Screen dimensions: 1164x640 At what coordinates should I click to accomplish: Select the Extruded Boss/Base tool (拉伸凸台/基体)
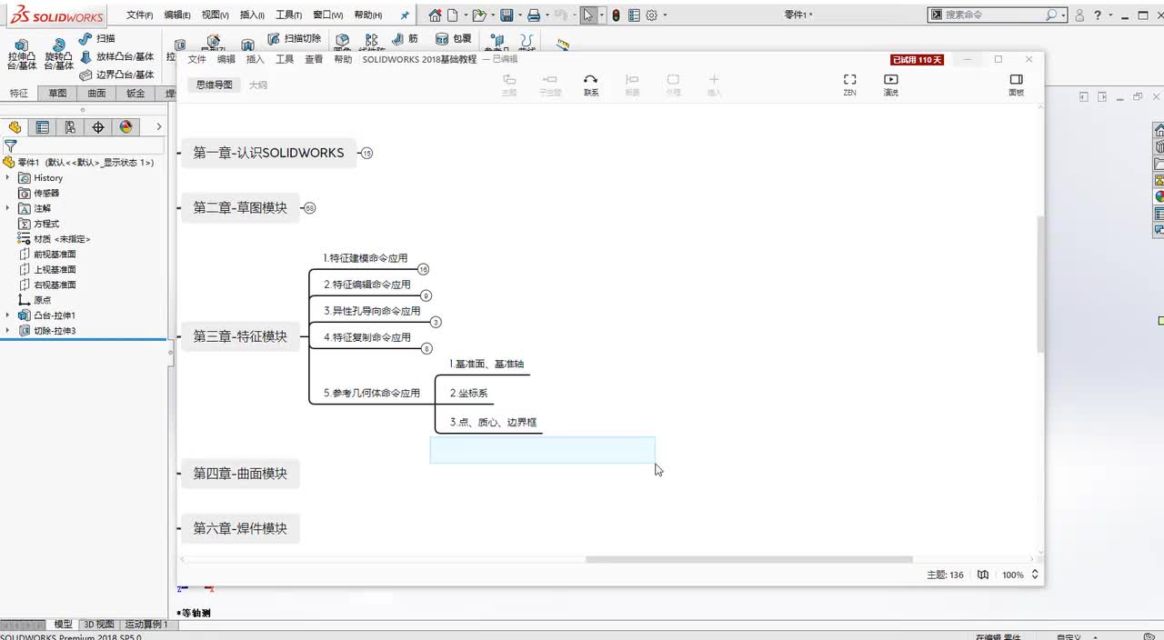22,55
